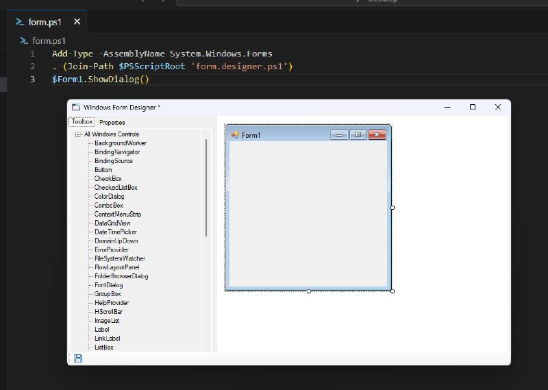The width and height of the screenshot is (548, 390).
Task: Select FlowLayoutPanel control
Action: 116,267
